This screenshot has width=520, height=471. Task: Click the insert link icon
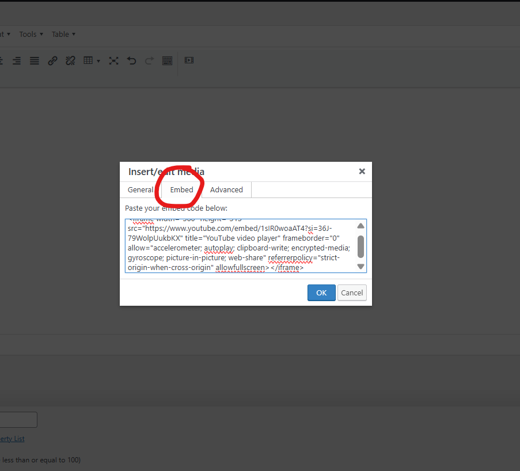(52, 60)
